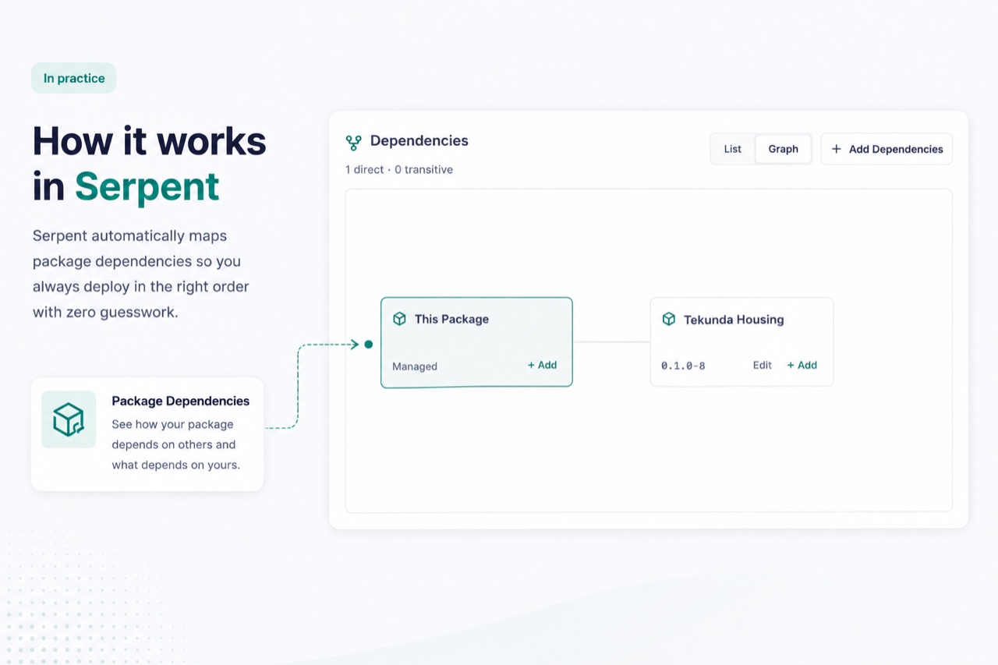Click the Dependencies branch icon
This screenshot has width=998, height=665.
354,143
